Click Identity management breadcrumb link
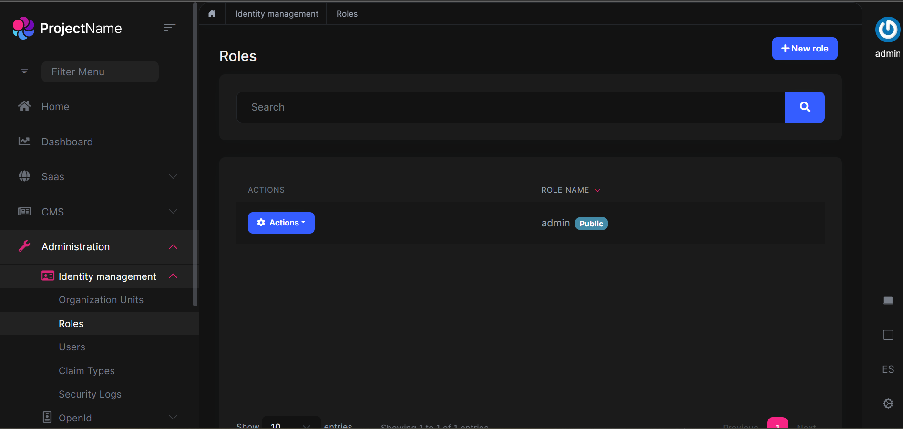This screenshot has height=429, width=903. 277,14
